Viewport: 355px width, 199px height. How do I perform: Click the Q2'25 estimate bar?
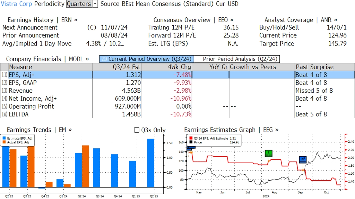pyautogui.click(x=150, y=163)
